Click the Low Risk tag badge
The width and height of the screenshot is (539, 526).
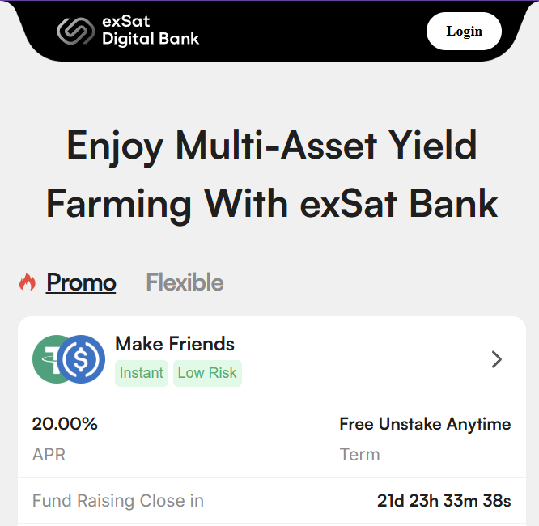(x=207, y=373)
